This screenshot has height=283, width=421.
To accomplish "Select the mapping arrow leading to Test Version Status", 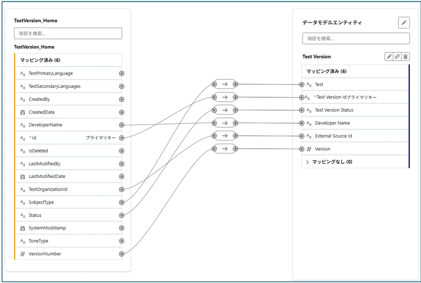I will pyautogui.click(x=225, y=110).
